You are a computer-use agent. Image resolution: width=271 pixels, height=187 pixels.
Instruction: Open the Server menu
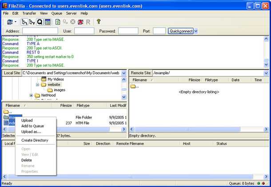tap(71, 13)
